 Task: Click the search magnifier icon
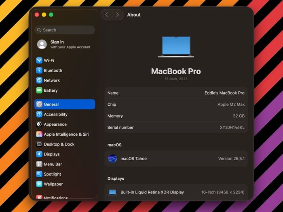39,30
